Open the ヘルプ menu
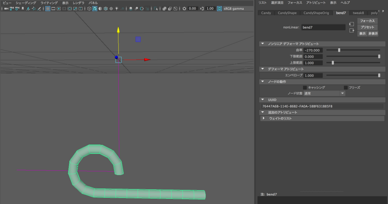The height and width of the screenshot is (204, 388). [x=345, y=3]
